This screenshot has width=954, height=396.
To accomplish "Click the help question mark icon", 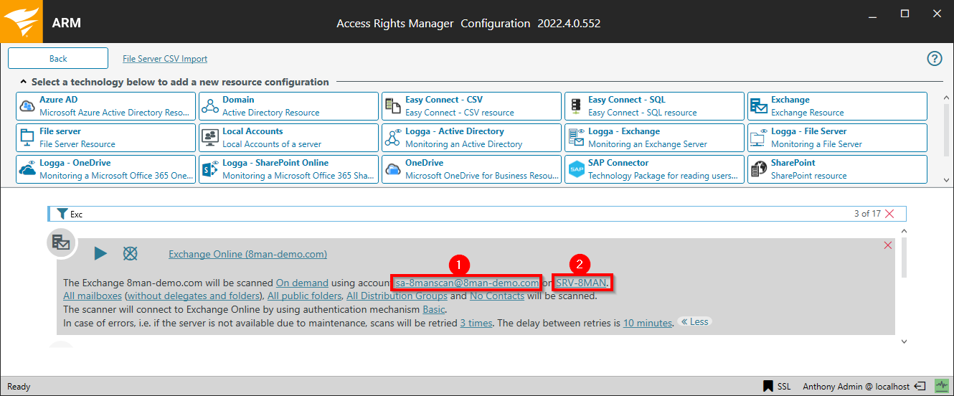I will (934, 59).
